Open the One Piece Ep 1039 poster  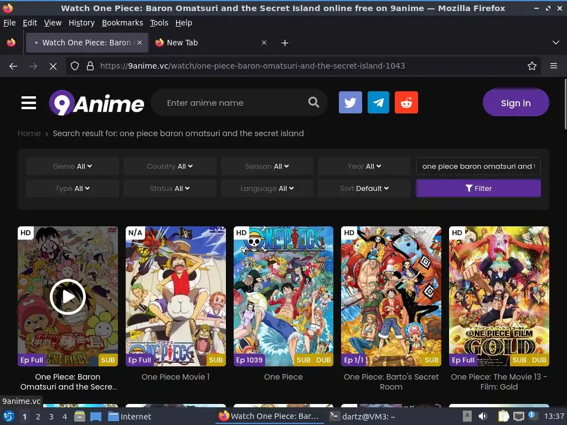point(283,297)
